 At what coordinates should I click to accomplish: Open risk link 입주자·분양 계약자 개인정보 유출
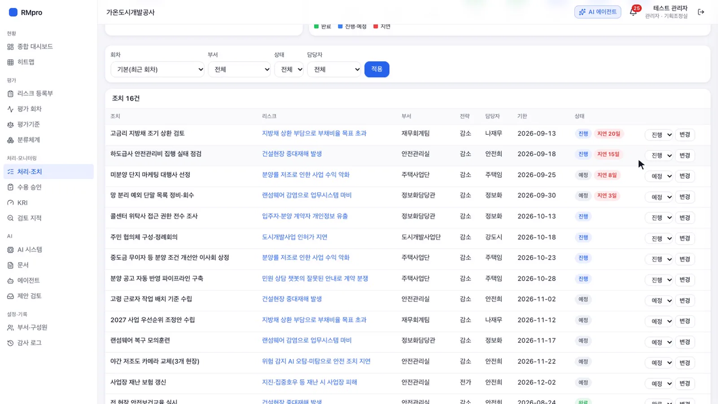tap(305, 216)
